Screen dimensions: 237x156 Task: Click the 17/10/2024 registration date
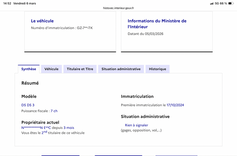[x=175, y=105]
